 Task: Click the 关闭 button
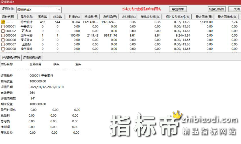click(x=236, y=9)
